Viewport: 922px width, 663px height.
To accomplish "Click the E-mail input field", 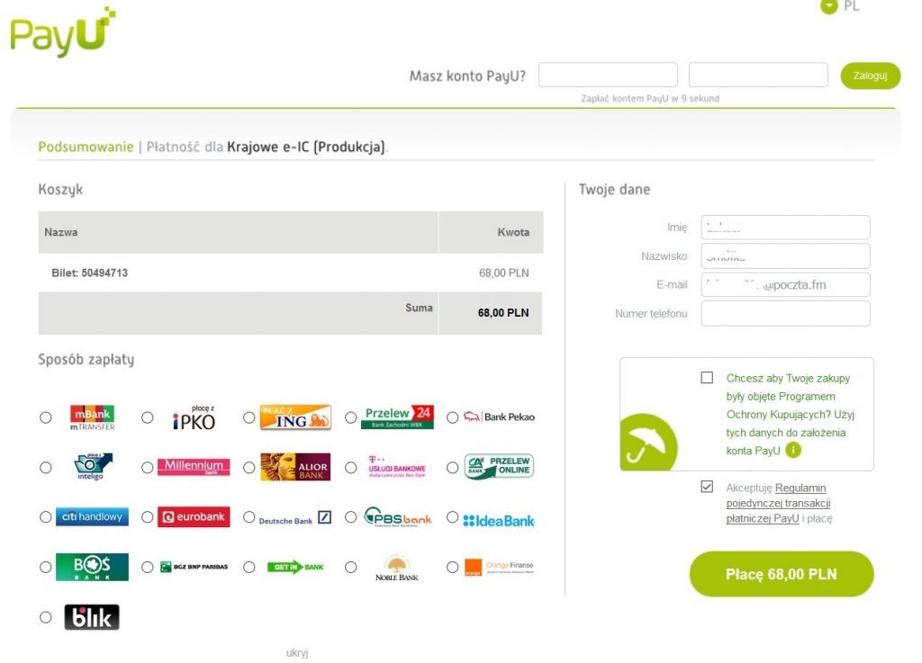I will (785, 285).
